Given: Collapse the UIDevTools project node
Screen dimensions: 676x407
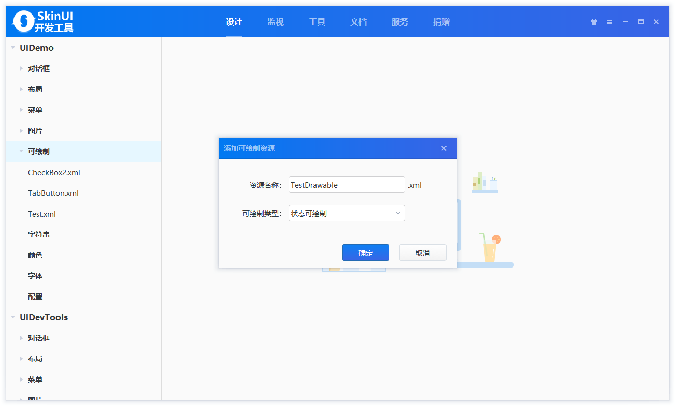Looking at the screenshot, I should click(12, 317).
